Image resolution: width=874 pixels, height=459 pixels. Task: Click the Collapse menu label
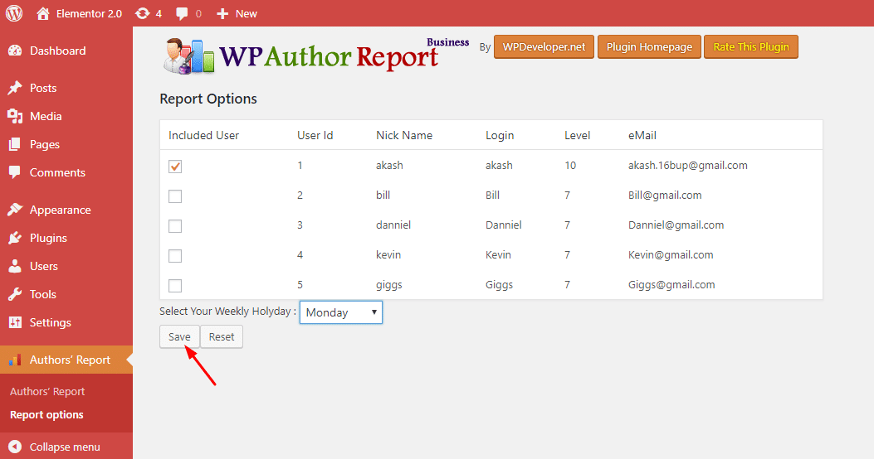(65, 447)
